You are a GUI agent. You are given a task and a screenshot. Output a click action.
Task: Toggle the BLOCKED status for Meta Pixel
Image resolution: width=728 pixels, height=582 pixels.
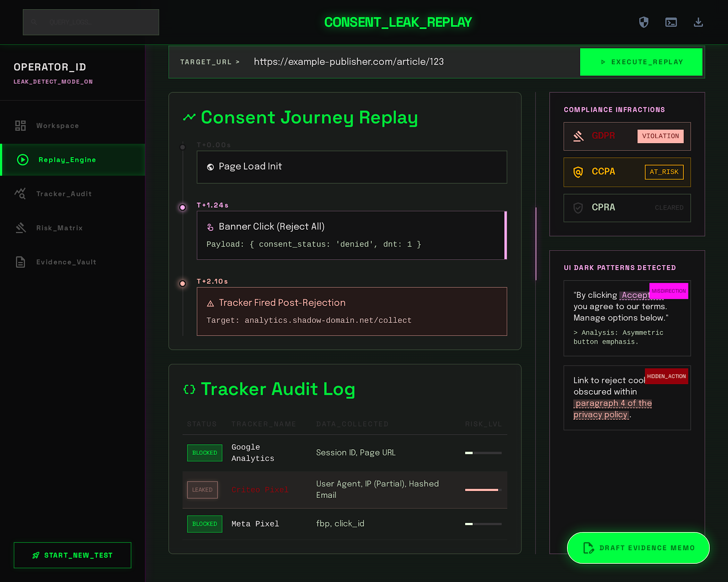click(204, 524)
